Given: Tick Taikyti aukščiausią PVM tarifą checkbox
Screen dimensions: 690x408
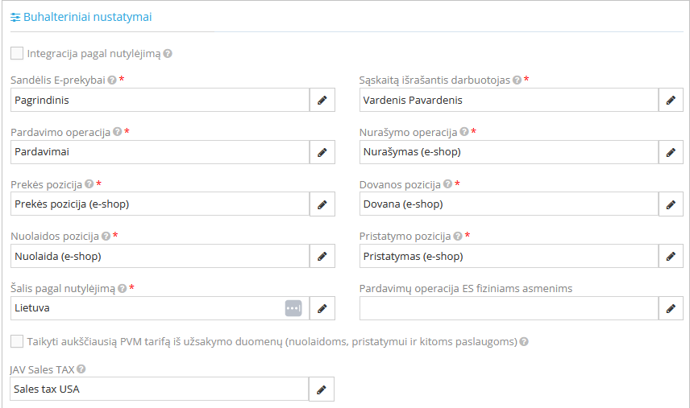Looking at the screenshot, I should [x=17, y=341].
